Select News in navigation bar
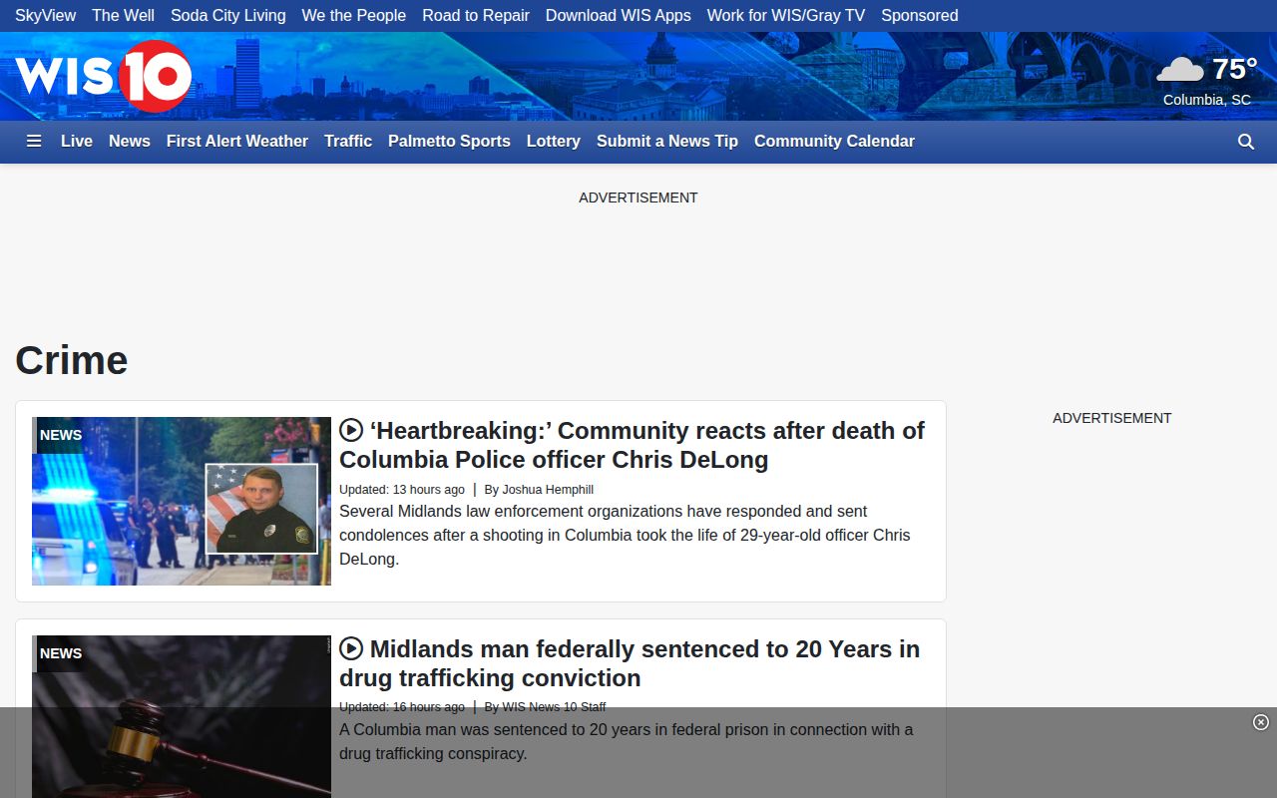 (130, 142)
